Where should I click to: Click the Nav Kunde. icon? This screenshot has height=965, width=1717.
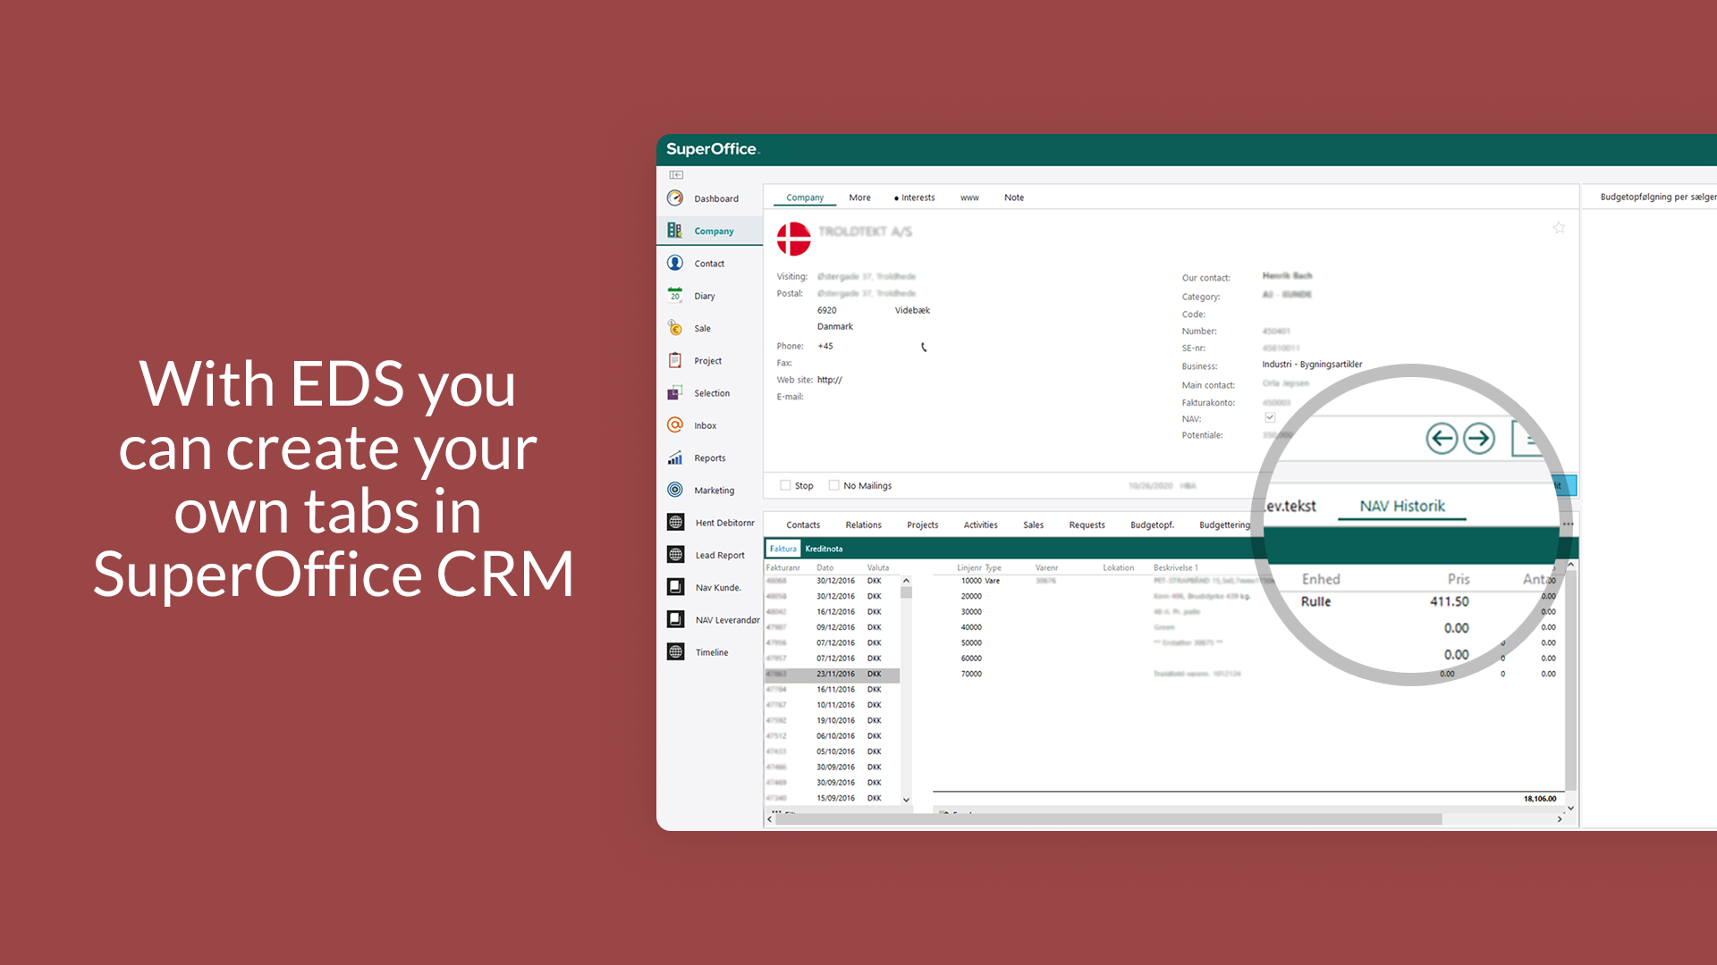click(x=676, y=587)
